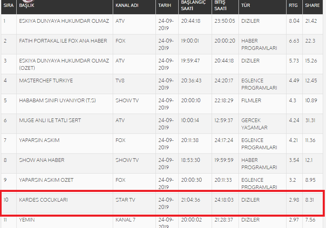The height and width of the screenshot is (228, 326).
Task: Click the RTG value 4.49
Action: pos(294,81)
